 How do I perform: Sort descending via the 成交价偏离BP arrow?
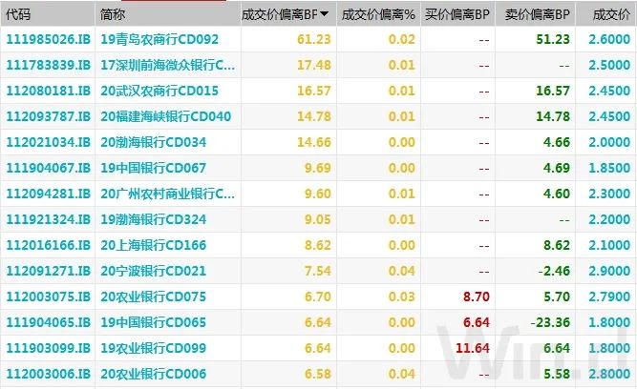coord(324,14)
